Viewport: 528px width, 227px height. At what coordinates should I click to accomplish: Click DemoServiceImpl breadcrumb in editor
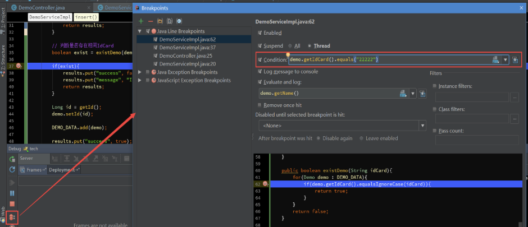pyautogui.click(x=50, y=17)
